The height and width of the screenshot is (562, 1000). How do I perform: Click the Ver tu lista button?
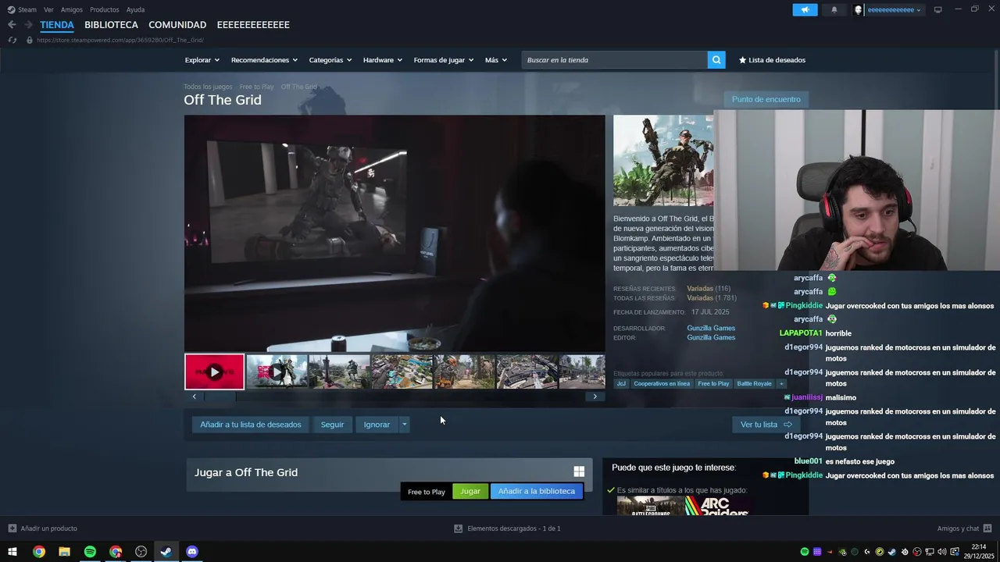[x=766, y=425]
